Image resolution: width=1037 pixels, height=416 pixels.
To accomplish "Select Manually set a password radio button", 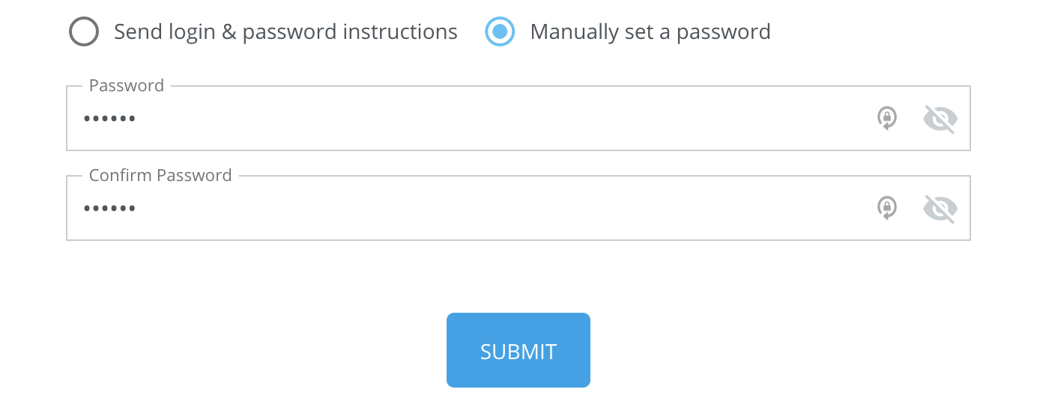I will tap(500, 32).
